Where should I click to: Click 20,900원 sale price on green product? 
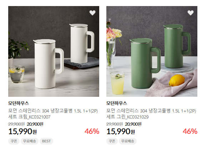tap(133, 124)
